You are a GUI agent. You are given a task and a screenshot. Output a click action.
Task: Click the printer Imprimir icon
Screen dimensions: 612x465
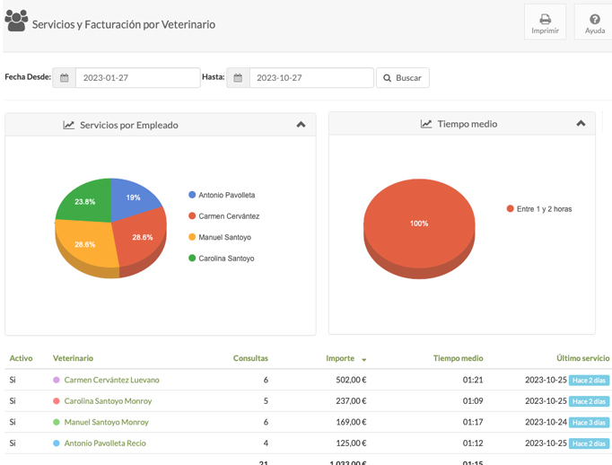(545, 19)
